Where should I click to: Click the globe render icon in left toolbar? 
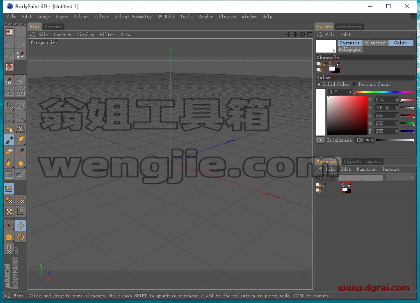coord(9,67)
